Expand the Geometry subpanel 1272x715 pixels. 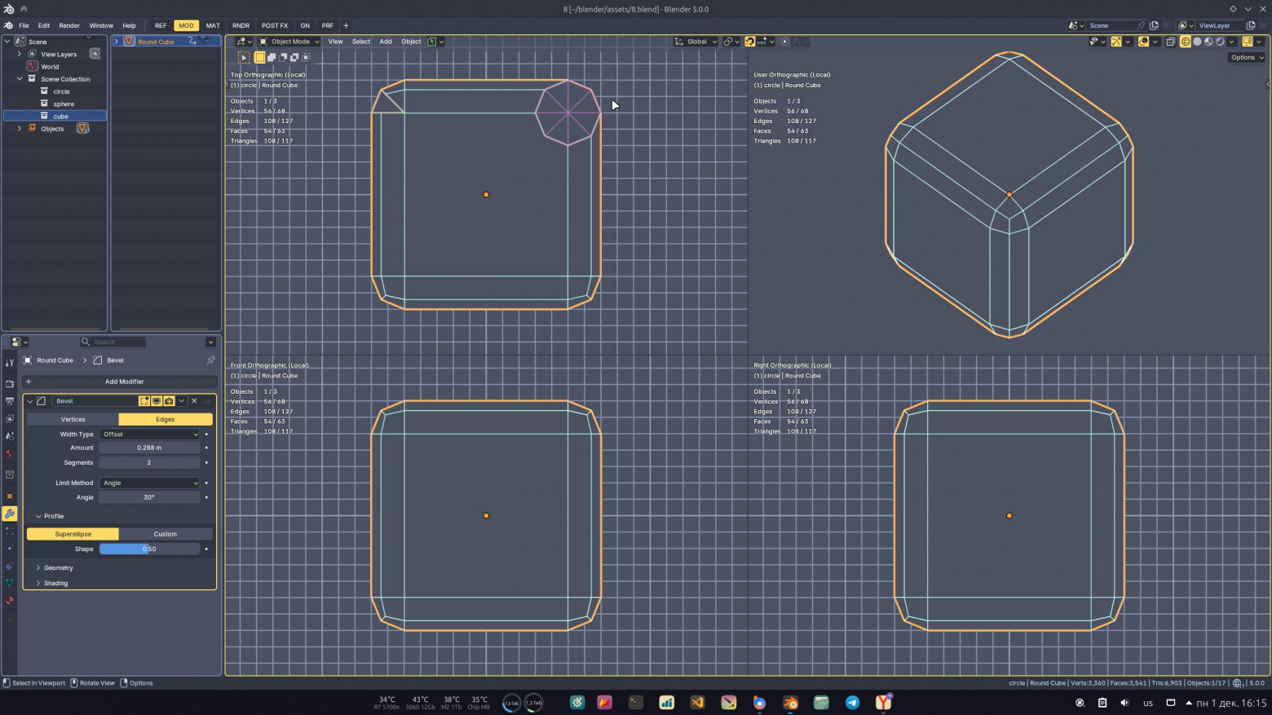(x=58, y=568)
